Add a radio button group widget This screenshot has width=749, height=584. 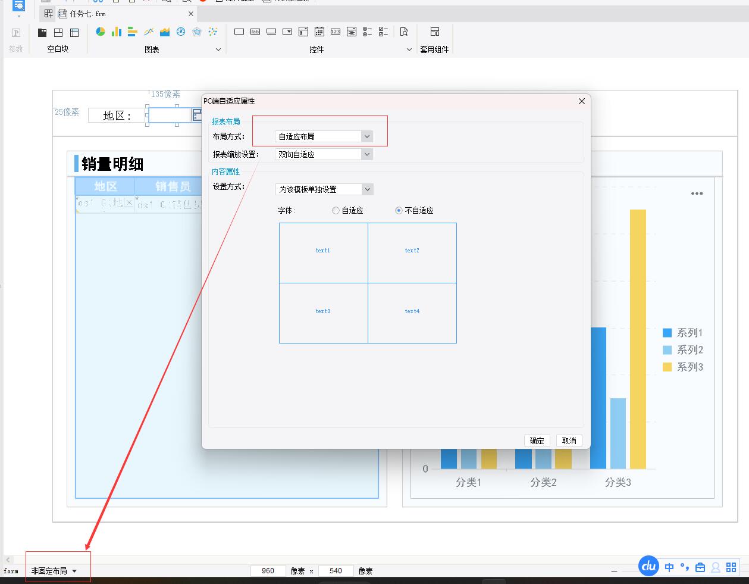368,32
